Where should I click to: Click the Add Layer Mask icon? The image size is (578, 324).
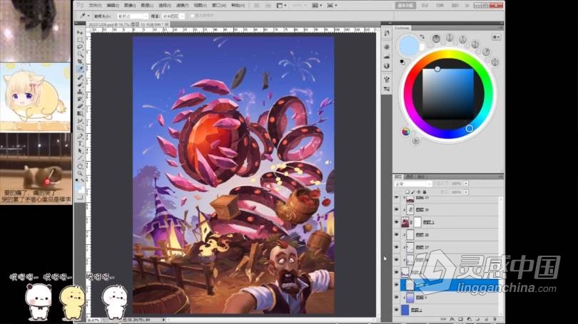[x=461, y=319]
